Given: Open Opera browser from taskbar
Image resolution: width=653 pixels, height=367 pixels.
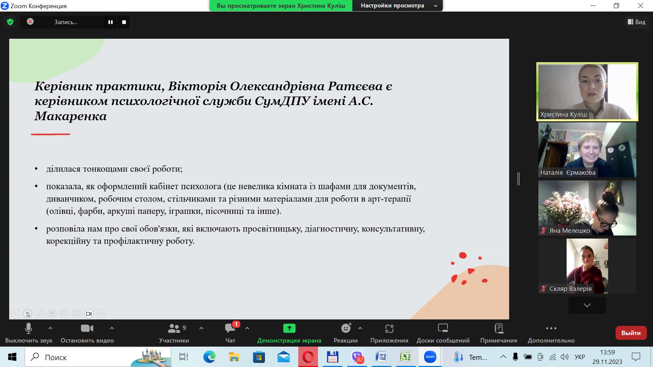Looking at the screenshot, I should pyautogui.click(x=308, y=357).
